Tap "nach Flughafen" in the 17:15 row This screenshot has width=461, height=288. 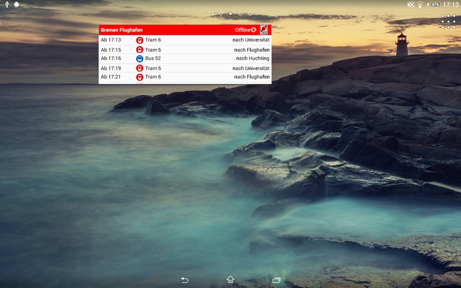252,50
